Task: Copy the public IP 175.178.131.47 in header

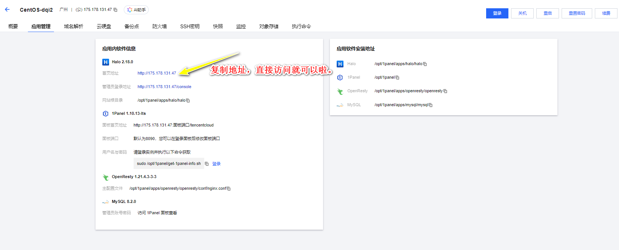Action: point(115,10)
